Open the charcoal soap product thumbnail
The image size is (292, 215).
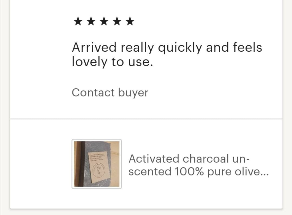tap(97, 164)
